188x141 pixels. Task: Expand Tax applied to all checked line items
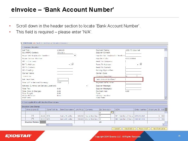tap(23, 102)
